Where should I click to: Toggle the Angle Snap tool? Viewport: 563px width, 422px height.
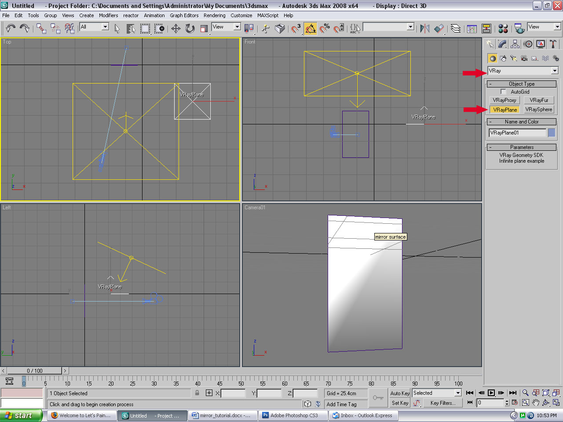(x=311, y=29)
